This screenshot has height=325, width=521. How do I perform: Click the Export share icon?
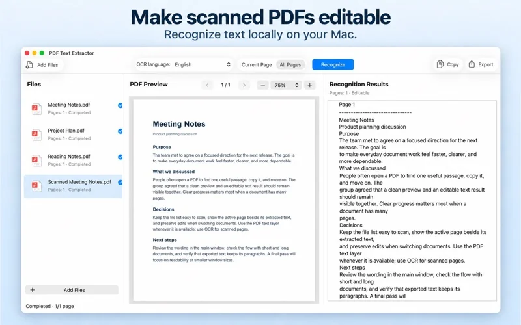pyautogui.click(x=472, y=64)
